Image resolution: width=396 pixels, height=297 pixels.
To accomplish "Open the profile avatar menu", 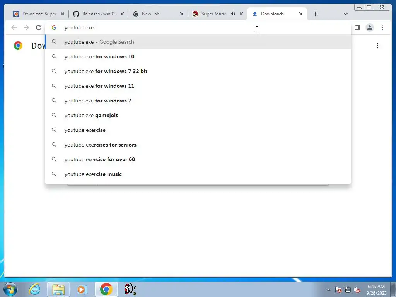I will [369, 27].
